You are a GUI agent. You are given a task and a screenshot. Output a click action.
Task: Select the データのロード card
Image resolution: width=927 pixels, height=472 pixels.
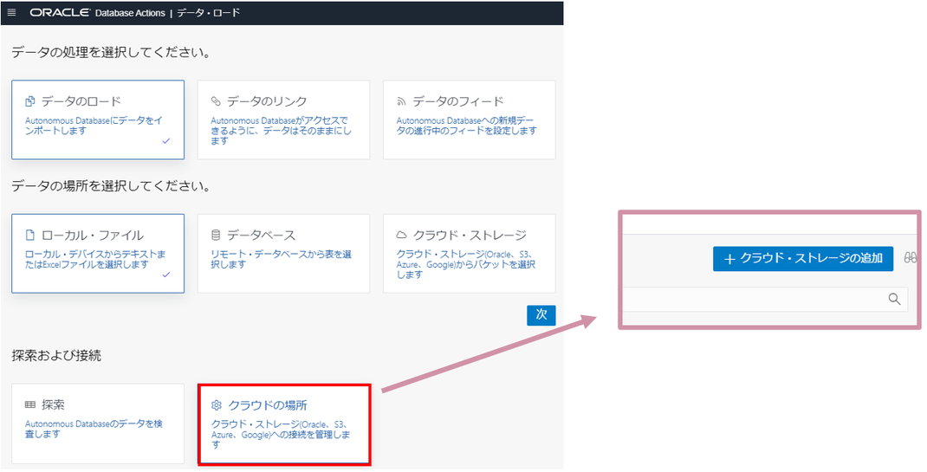pos(98,120)
